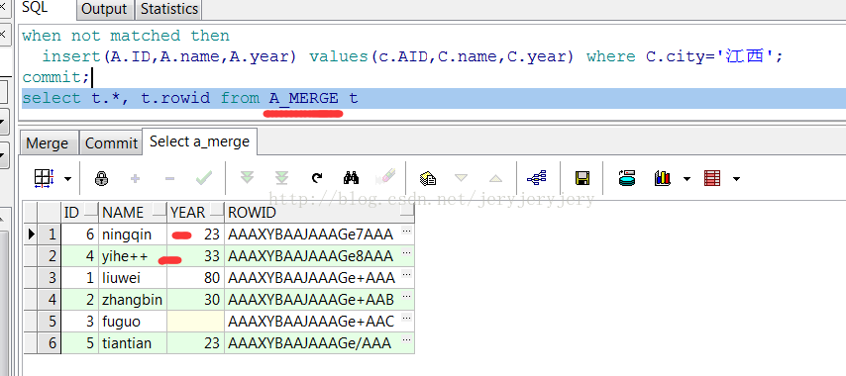Select the Merge result tab

coord(48,143)
